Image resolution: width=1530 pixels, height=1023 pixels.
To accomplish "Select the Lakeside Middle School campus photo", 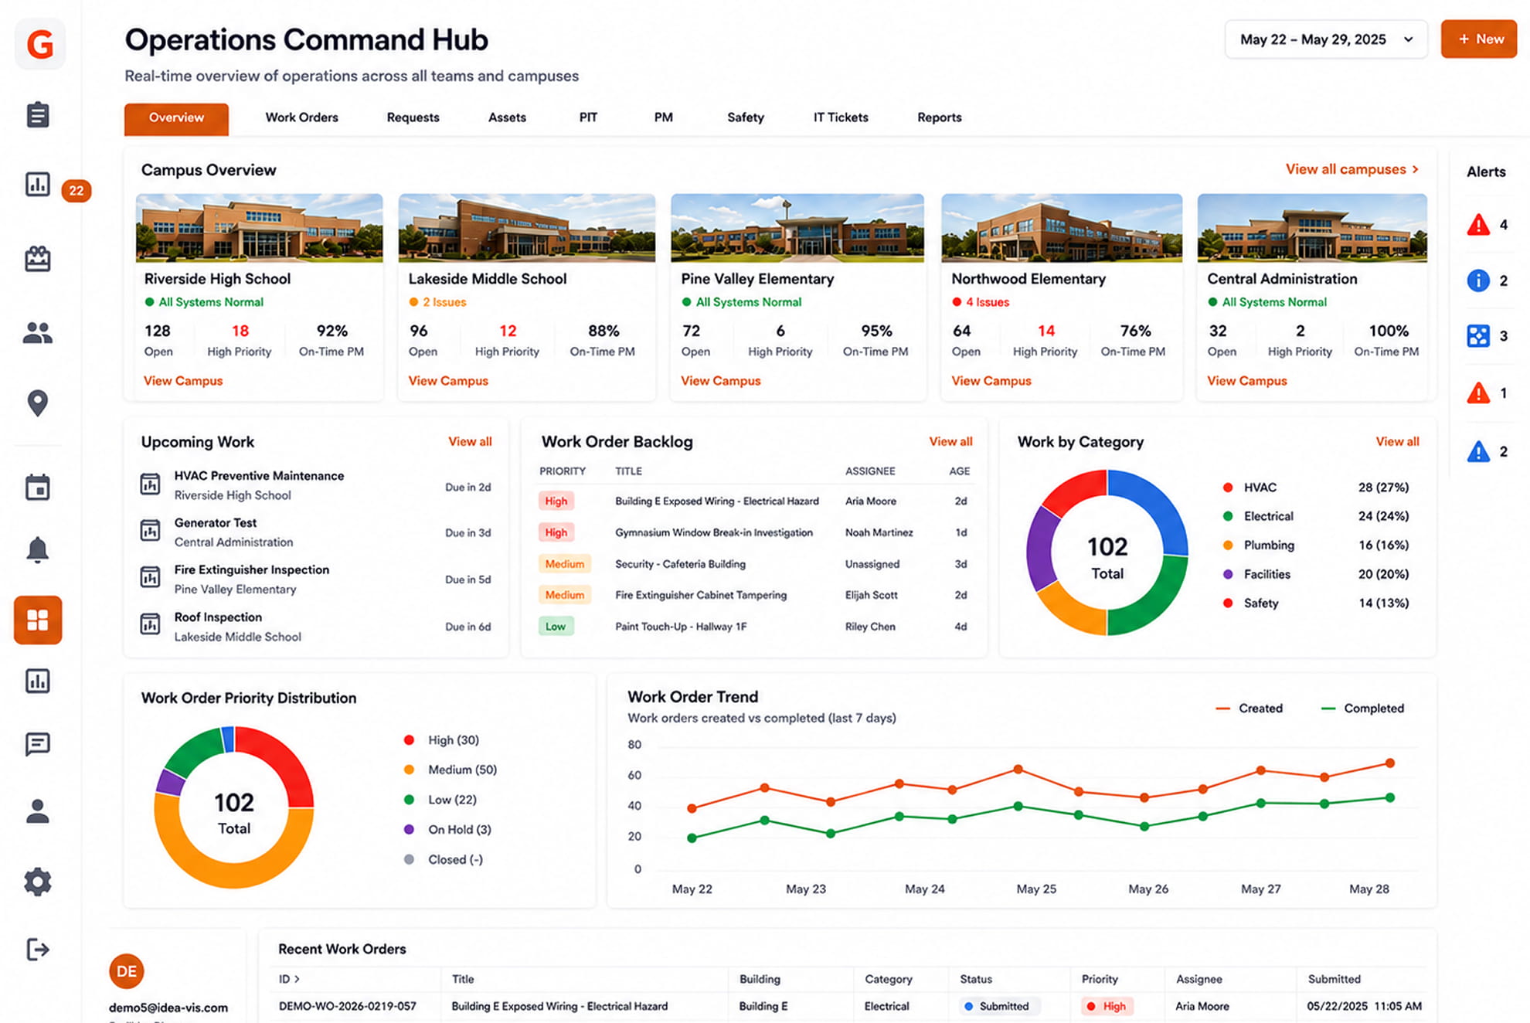I will pyautogui.click(x=526, y=228).
